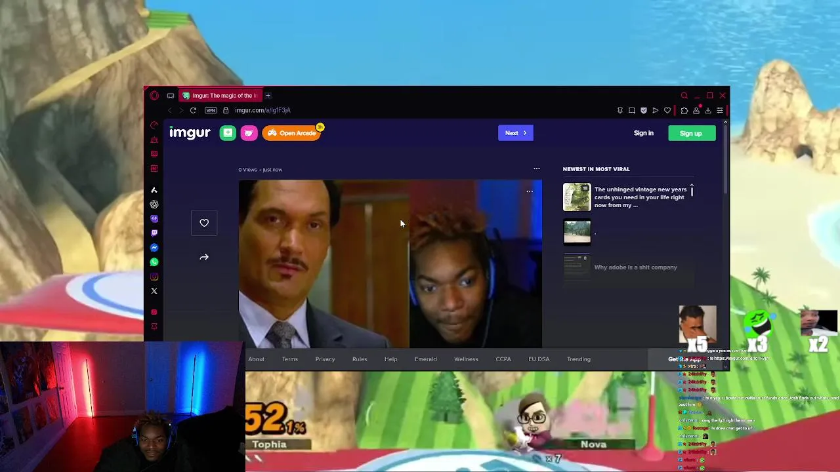
Task: Open the Help footer link
Action: [x=390, y=359]
